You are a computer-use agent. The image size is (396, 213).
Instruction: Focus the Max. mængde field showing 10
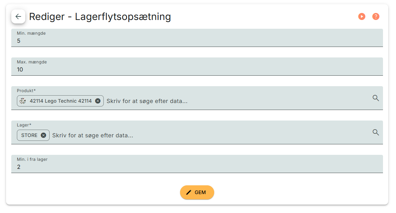(197, 70)
